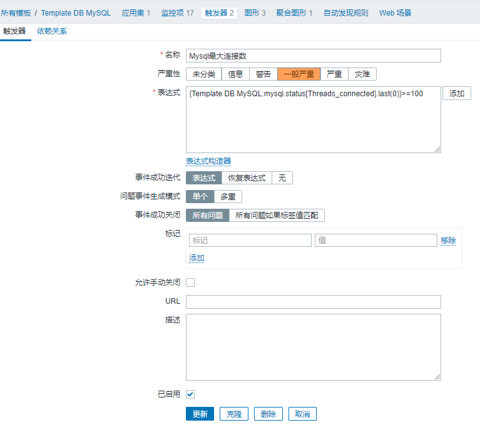Open 自动发现规则 tab
This screenshot has height=425, width=480.
tap(346, 13)
